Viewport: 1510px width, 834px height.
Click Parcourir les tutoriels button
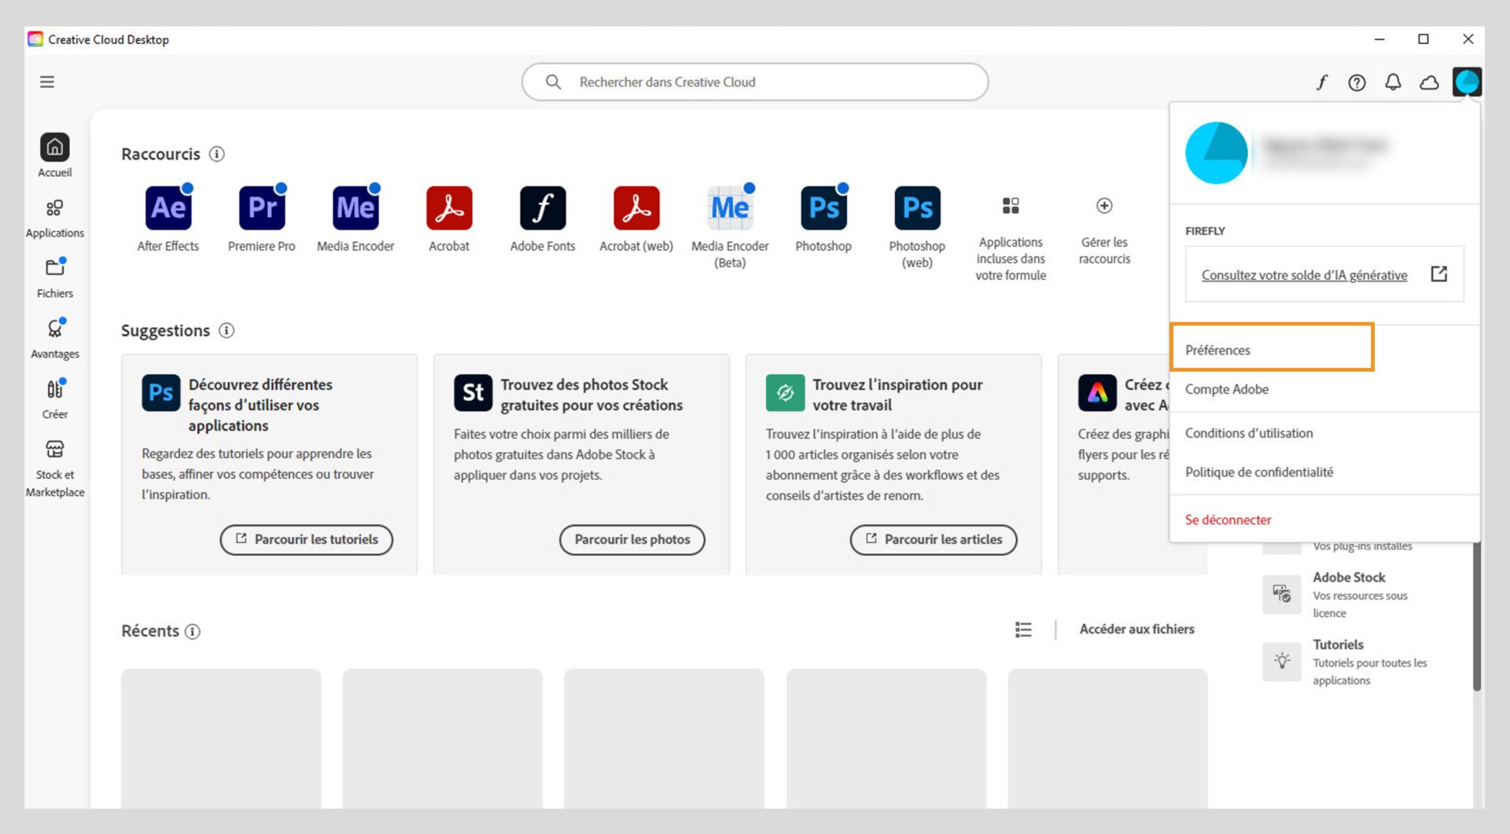pos(306,539)
